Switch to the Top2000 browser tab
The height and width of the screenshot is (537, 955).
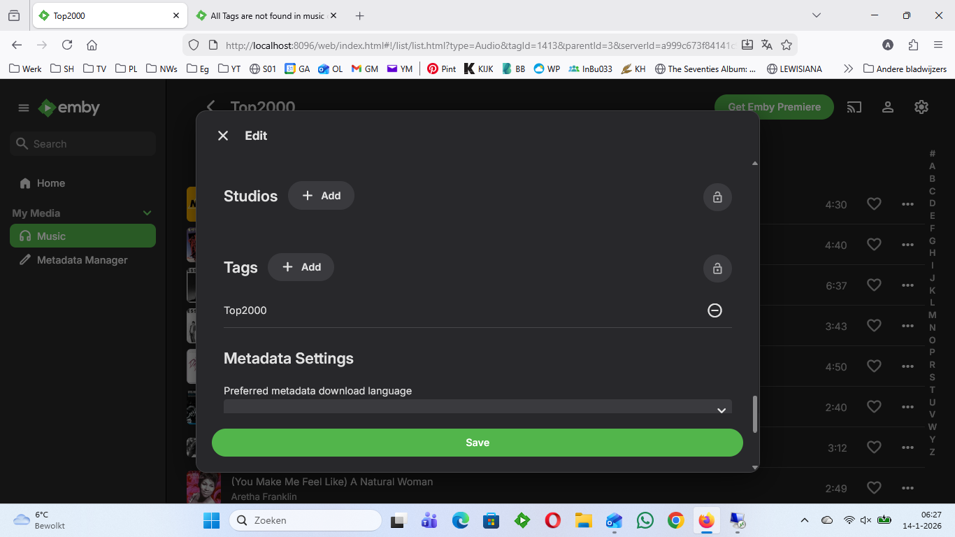click(110, 15)
